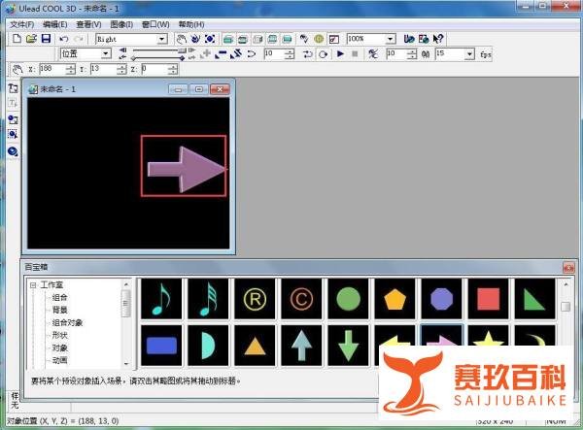Select the registered trademark R thumbnail
Viewport: 583px width, 430px height.
pos(255,299)
